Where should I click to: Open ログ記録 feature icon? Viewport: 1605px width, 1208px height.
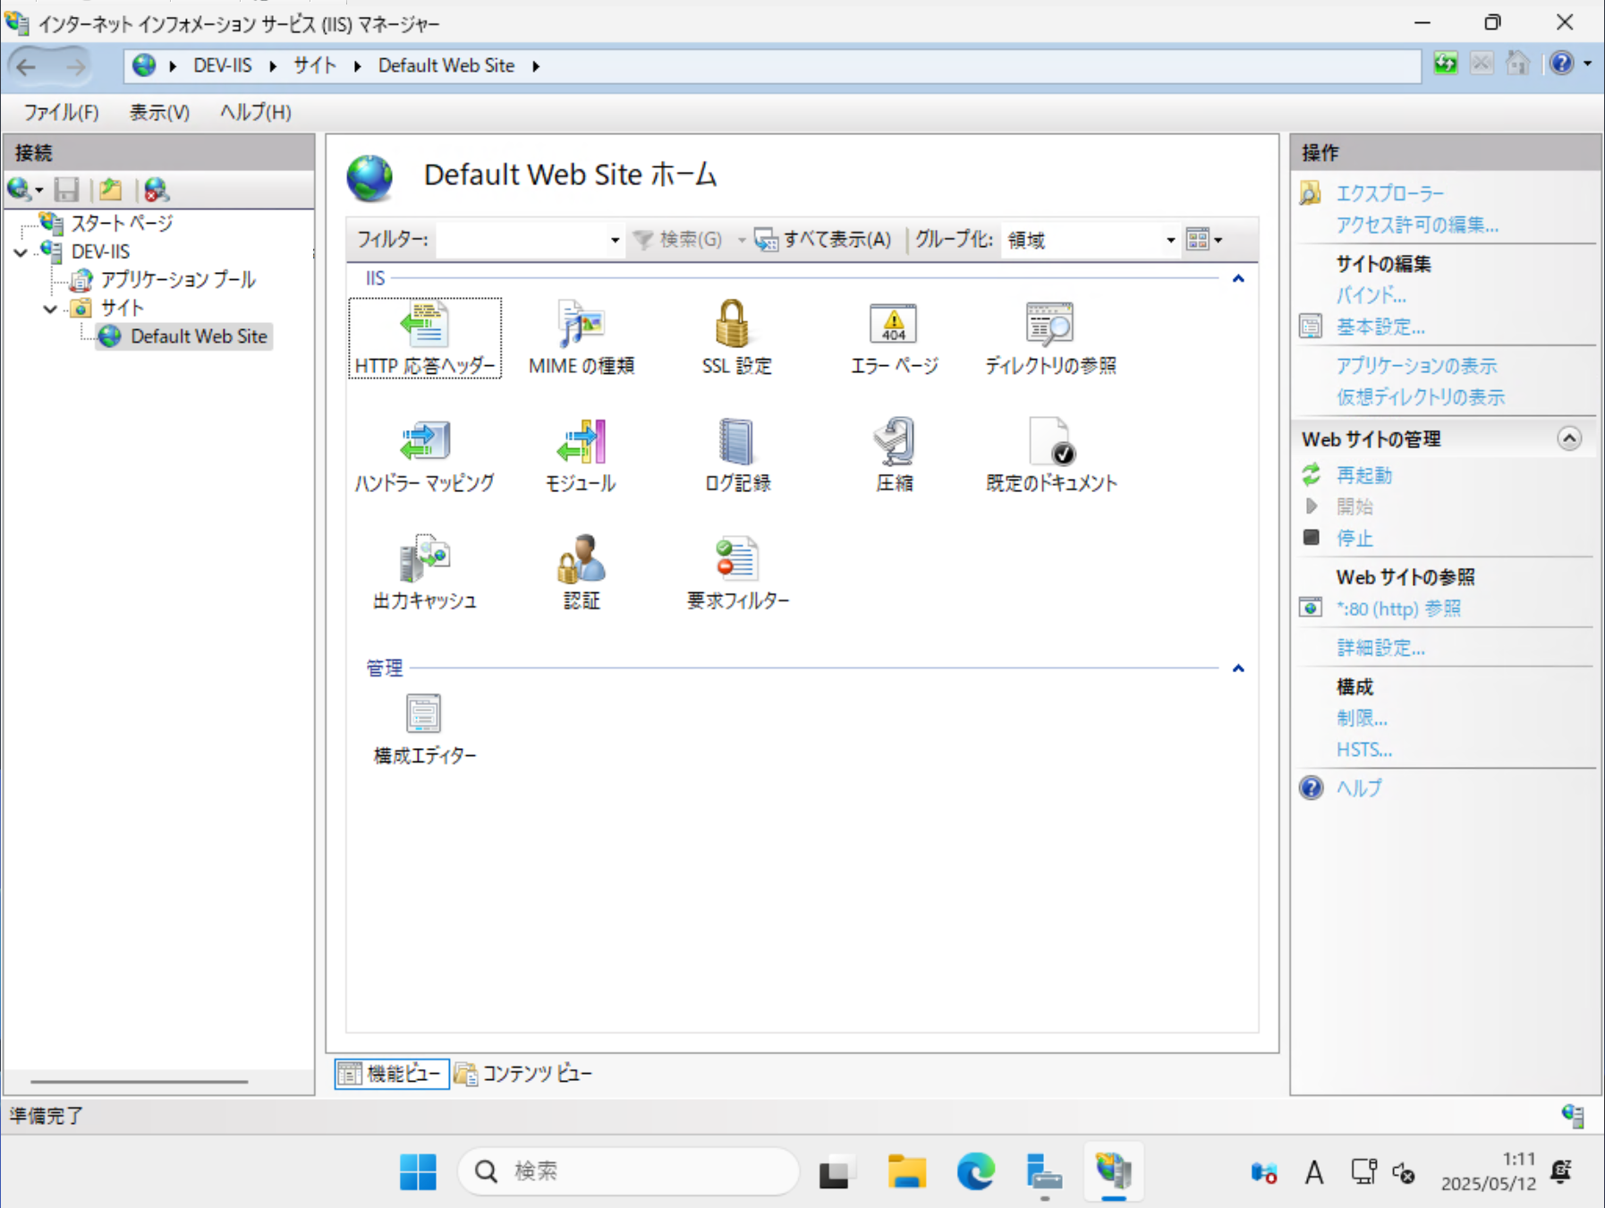(736, 441)
